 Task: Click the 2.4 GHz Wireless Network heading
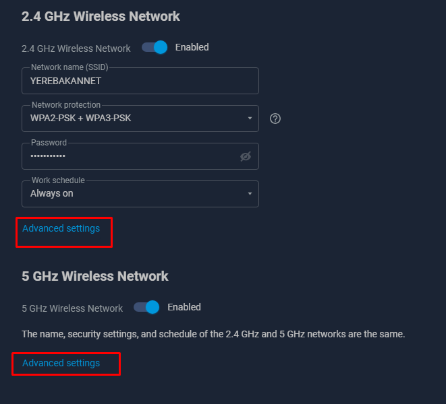point(101,16)
